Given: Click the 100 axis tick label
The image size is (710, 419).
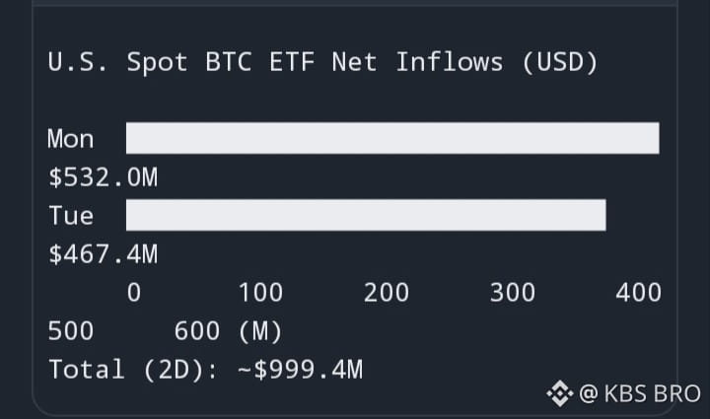Looking at the screenshot, I should pos(260,292).
